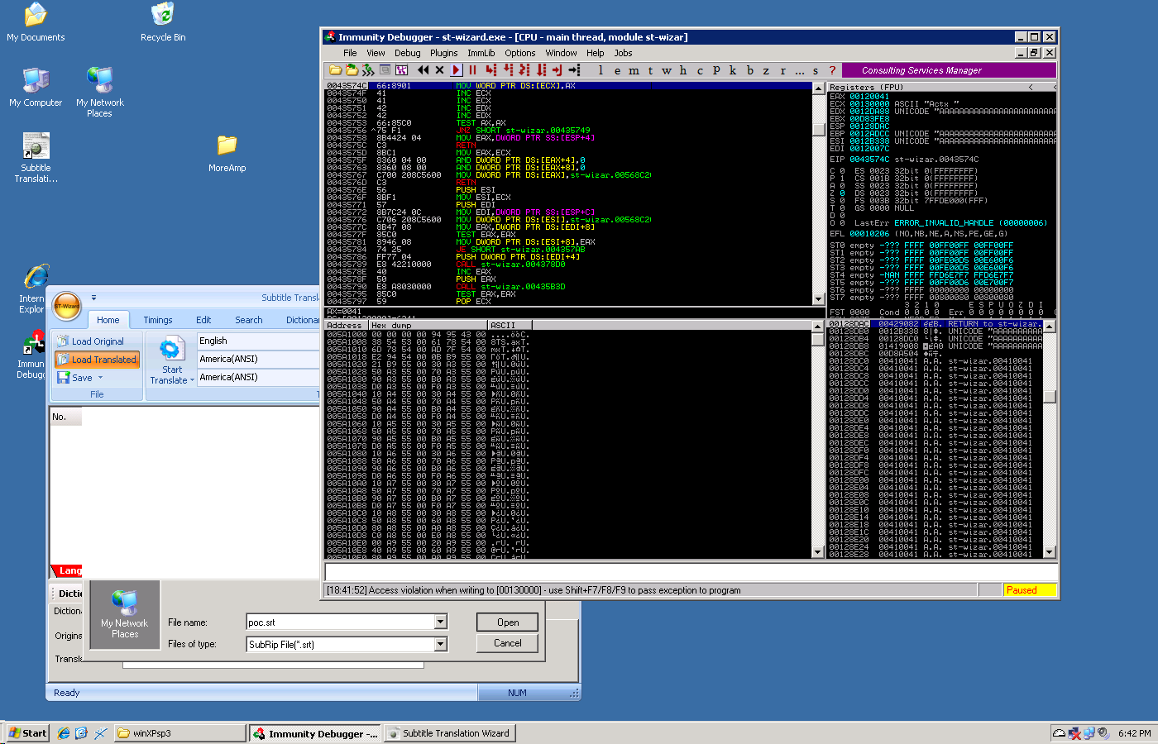Show Executable modules via 'e' button
This screenshot has height=744, width=1158.
pyautogui.click(x=617, y=70)
